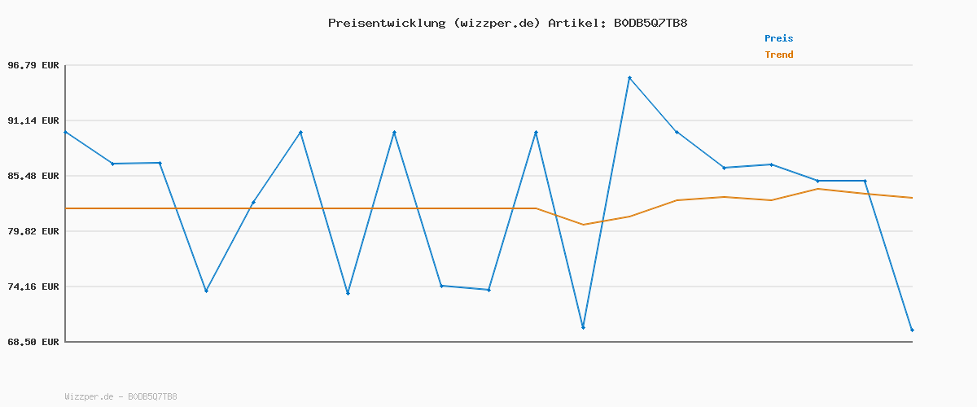
Task: Click the right end of the trend line
Action: pos(912,198)
